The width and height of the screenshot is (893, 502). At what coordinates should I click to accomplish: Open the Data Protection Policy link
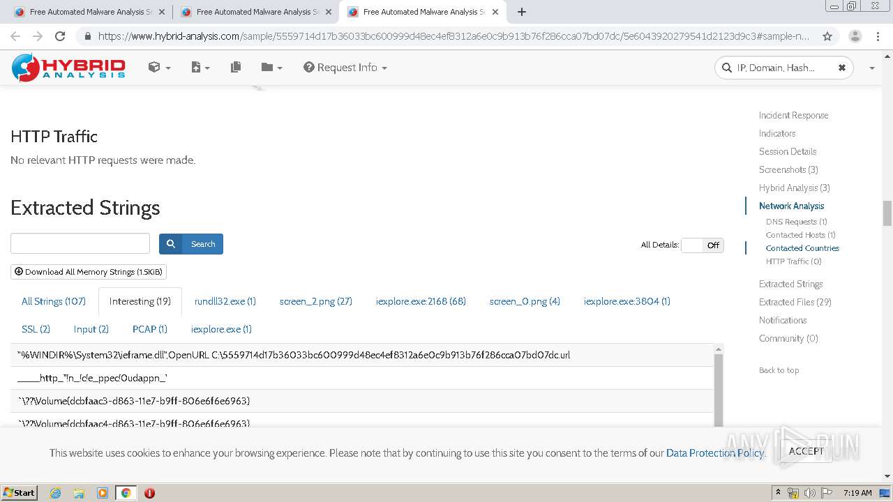tap(715, 452)
